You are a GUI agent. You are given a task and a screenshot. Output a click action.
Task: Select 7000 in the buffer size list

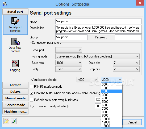point(112,108)
